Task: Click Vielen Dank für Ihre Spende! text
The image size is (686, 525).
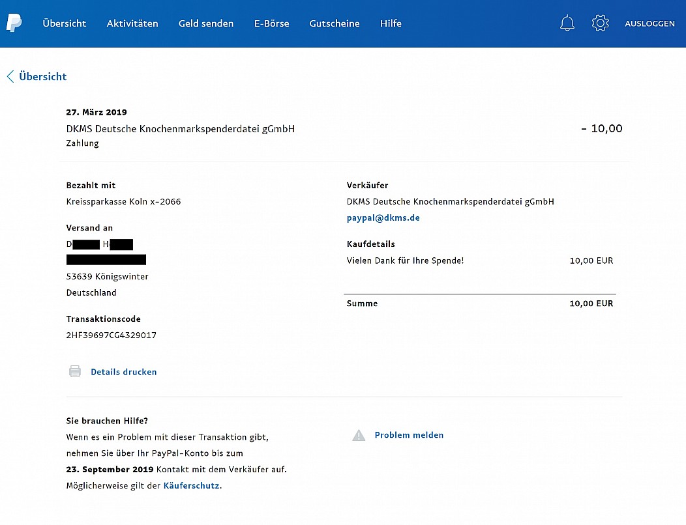Action: [x=405, y=261]
